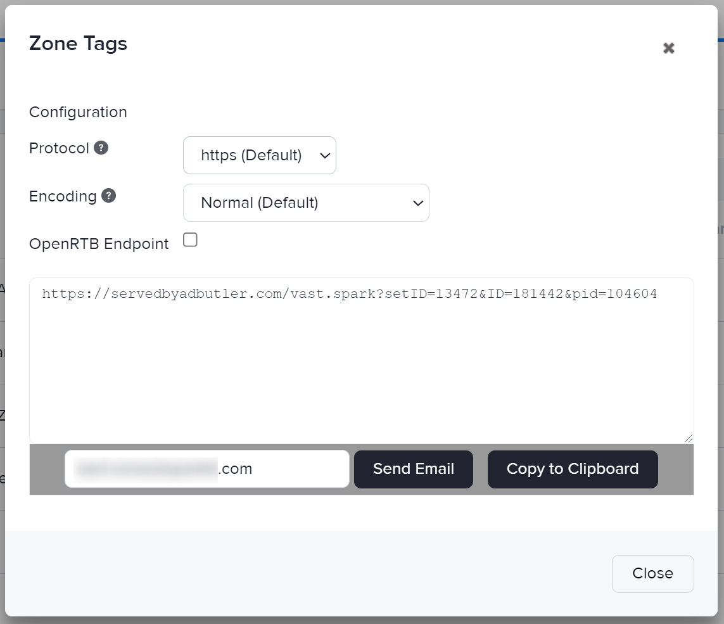
Task: Click Copy to Clipboard
Action: pos(572,469)
